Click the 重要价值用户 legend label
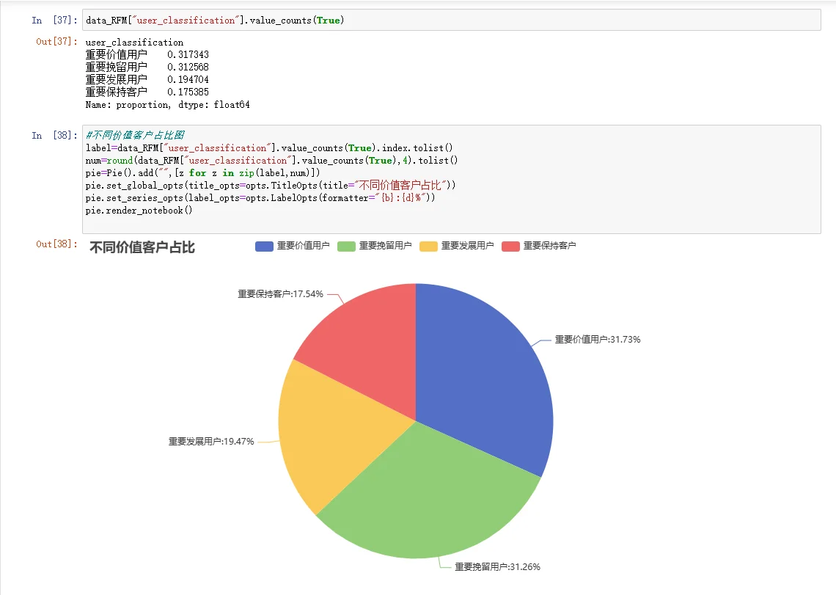 [x=303, y=246]
